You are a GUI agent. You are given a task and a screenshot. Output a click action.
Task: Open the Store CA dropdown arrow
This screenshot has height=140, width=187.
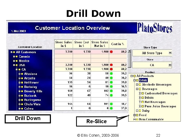pyautogui.click(x=170, y=65)
